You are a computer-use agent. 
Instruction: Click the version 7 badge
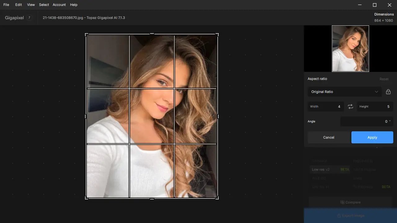tap(29, 18)
